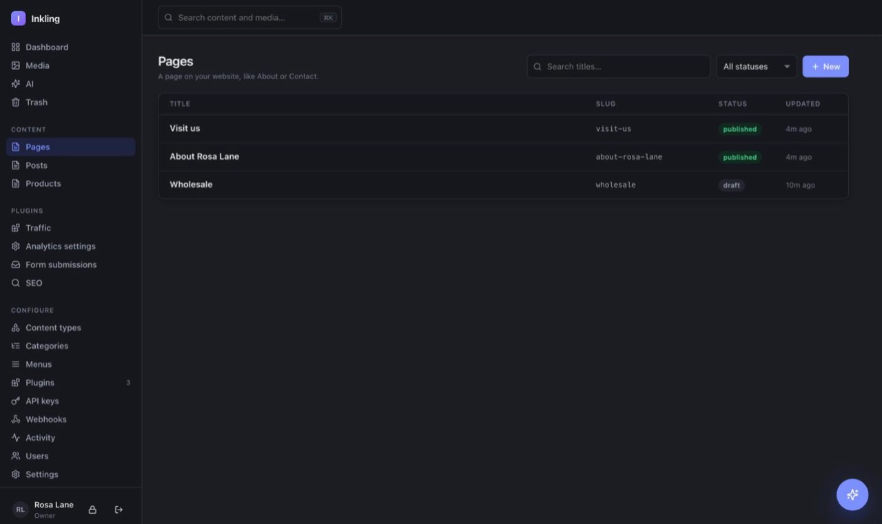Open Media from the sidebar

(71, 65)
